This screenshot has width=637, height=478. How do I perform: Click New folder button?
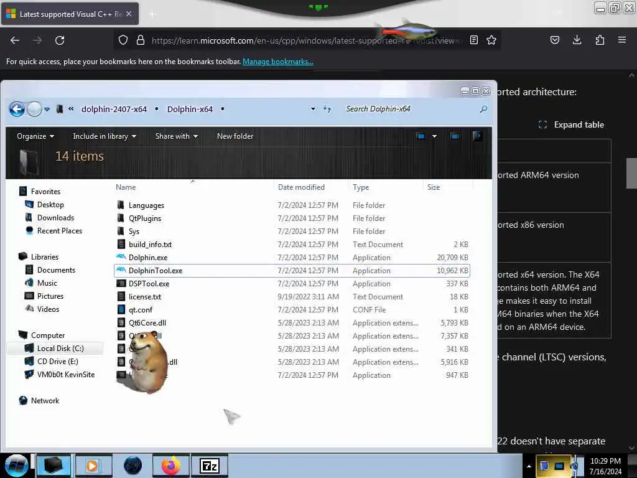coord(235,136)
